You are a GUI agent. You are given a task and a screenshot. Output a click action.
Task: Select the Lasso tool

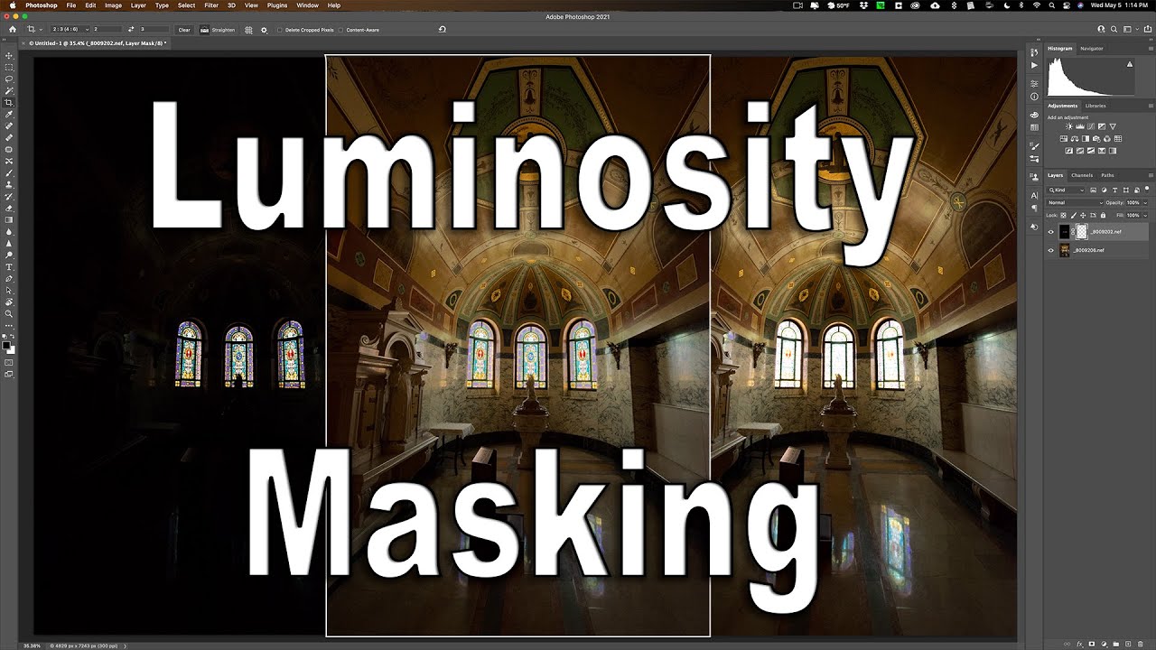pyautogui.click(x=8, y=79)
